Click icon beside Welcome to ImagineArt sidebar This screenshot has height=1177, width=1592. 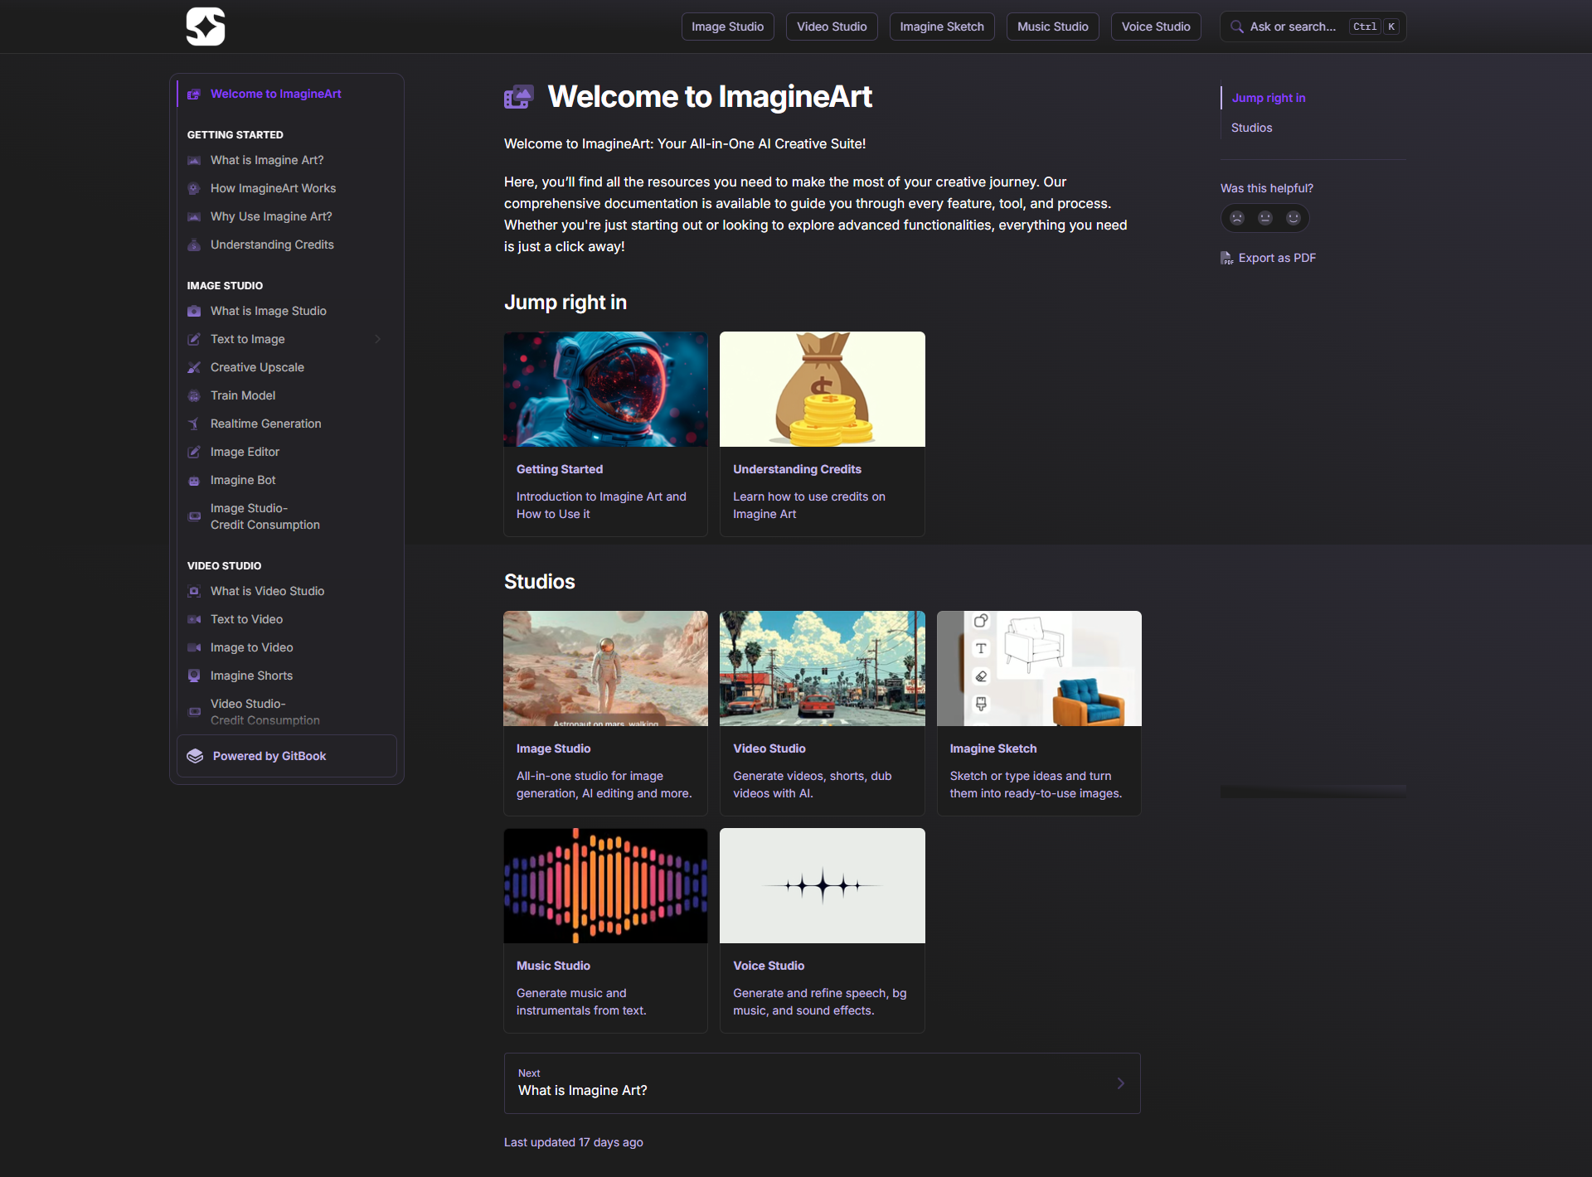point(194,94)
